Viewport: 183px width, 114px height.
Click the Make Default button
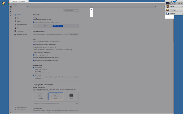click(x=58, y=26)
